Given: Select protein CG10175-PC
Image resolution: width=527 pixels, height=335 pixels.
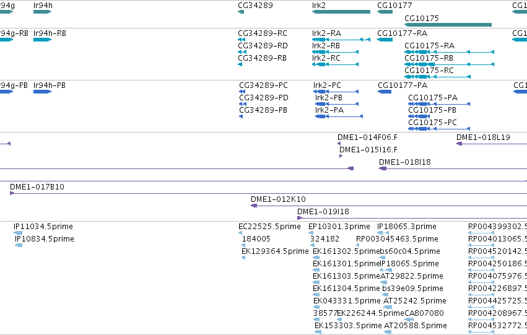Looking at the screenshot, I should coord(439,129).
